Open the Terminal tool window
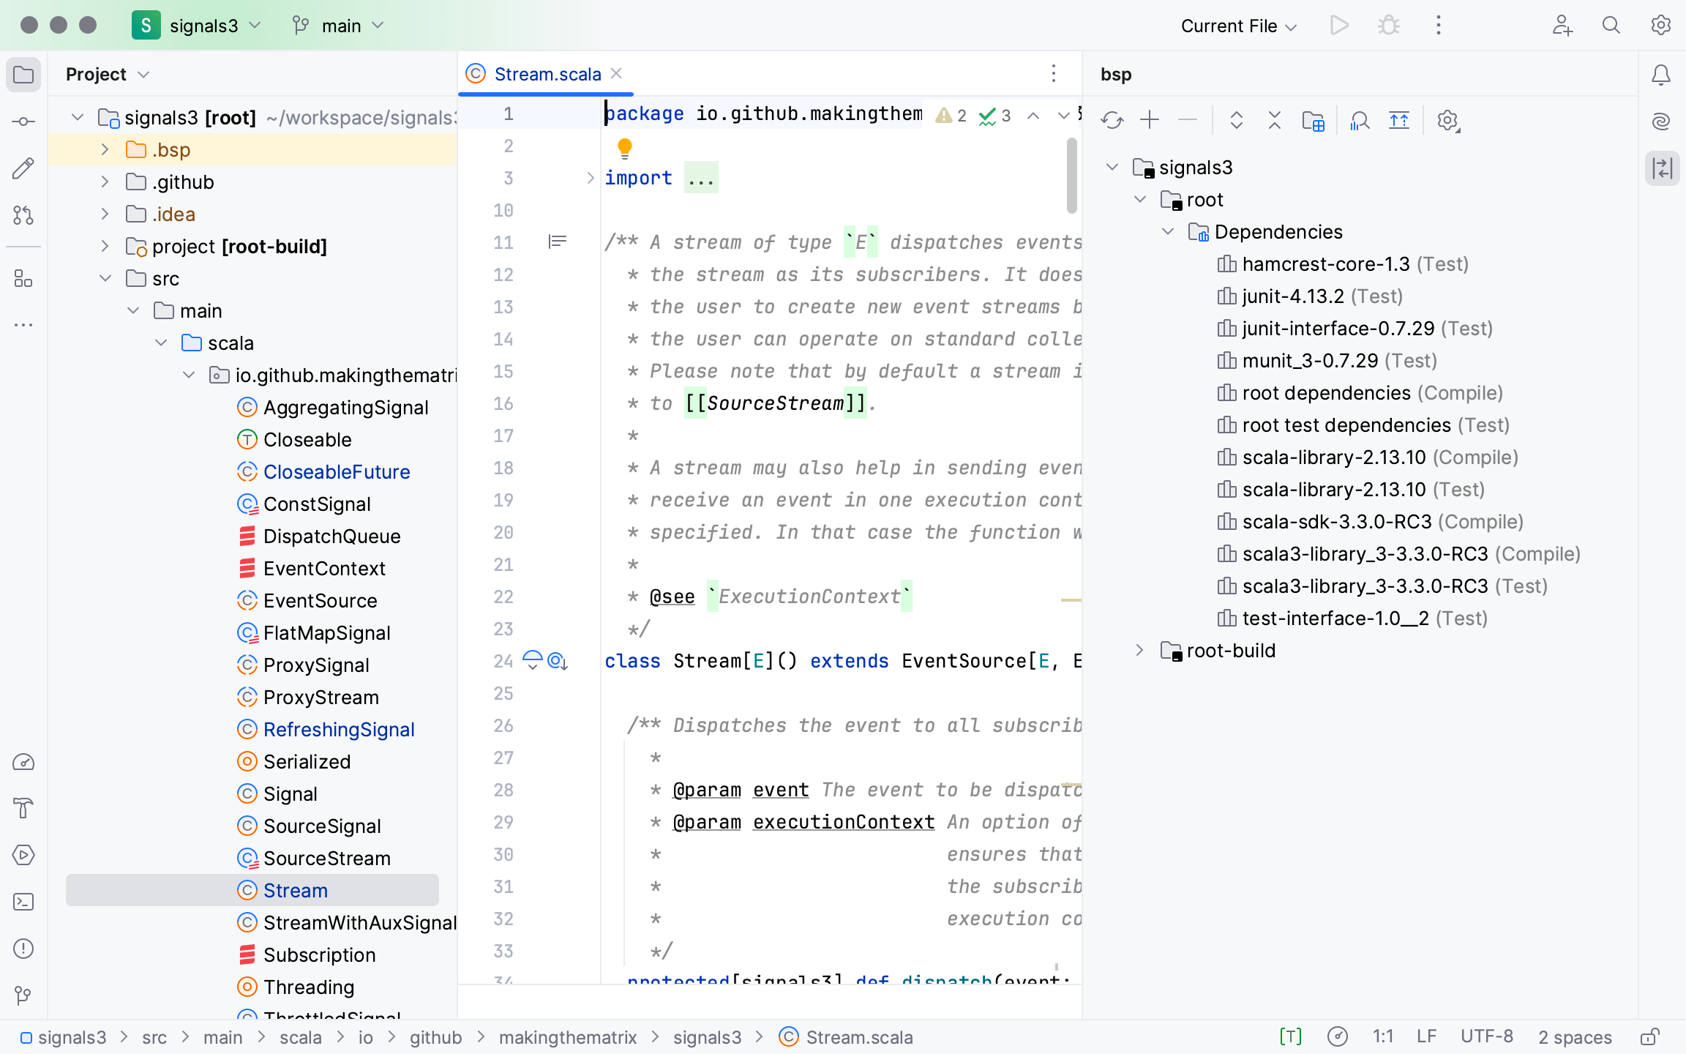Image resolution: width=1686 pixels, height=1054 pixels. pyautogui.click(x=23, y=902)
